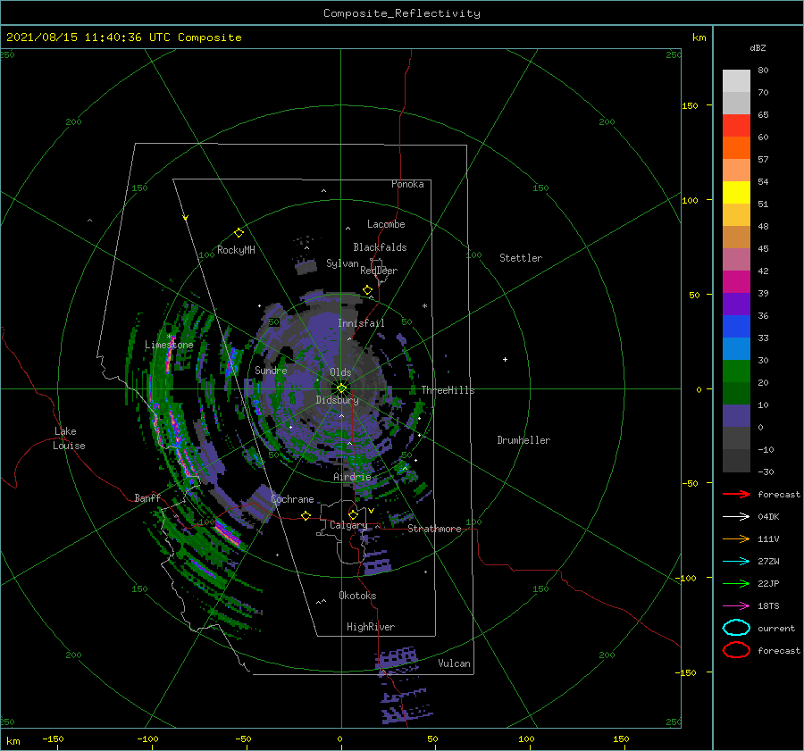The height and width of the screenshot is (751, 804).
Task: Click the Ponoka label
Action: point(407,184)
